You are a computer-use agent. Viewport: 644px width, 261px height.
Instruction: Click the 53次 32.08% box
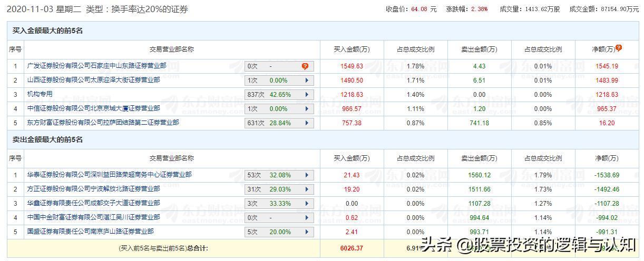coord(279,175)
